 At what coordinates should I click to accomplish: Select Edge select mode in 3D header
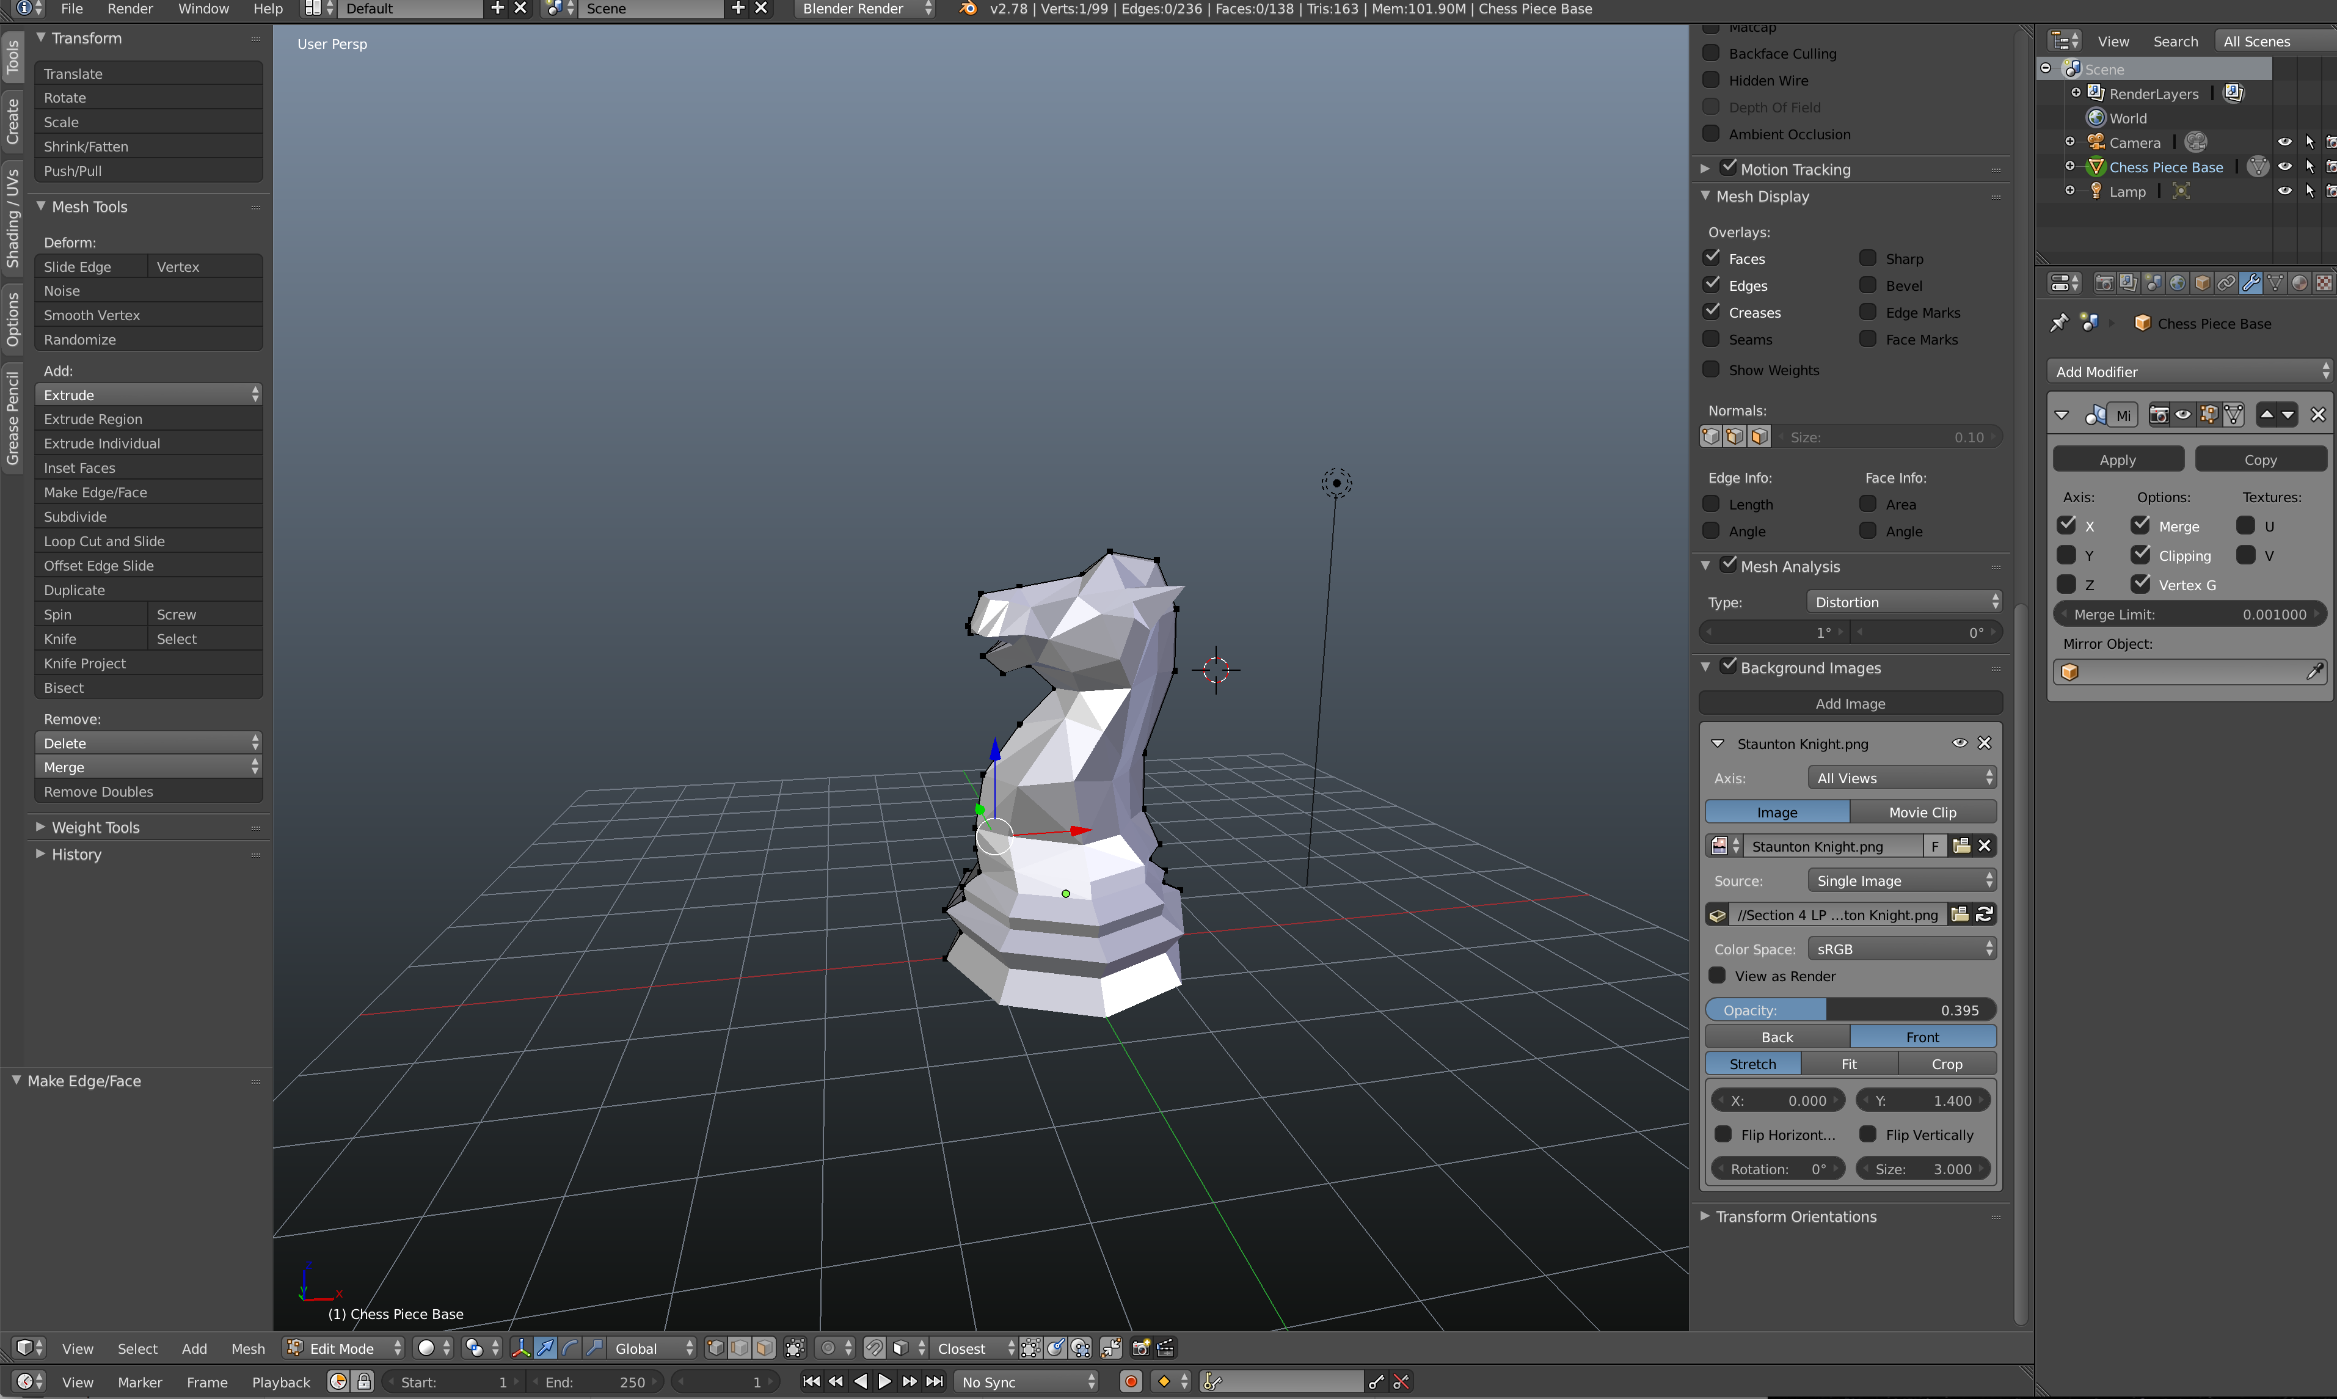(740, 1348)
